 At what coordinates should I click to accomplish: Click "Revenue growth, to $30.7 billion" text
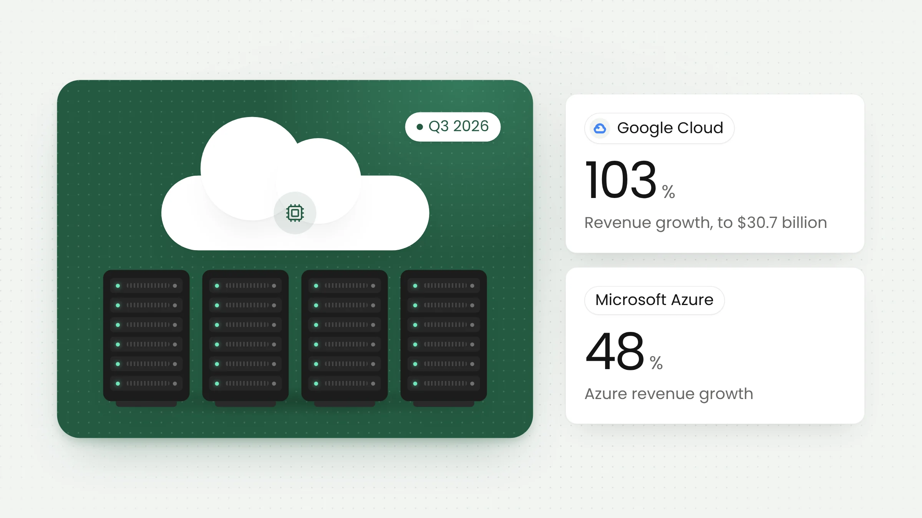tap(705, 223)
